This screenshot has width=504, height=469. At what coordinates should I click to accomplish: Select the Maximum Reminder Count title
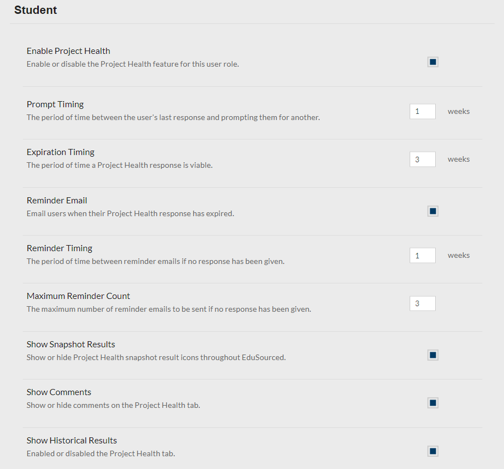tap(78, 296)
